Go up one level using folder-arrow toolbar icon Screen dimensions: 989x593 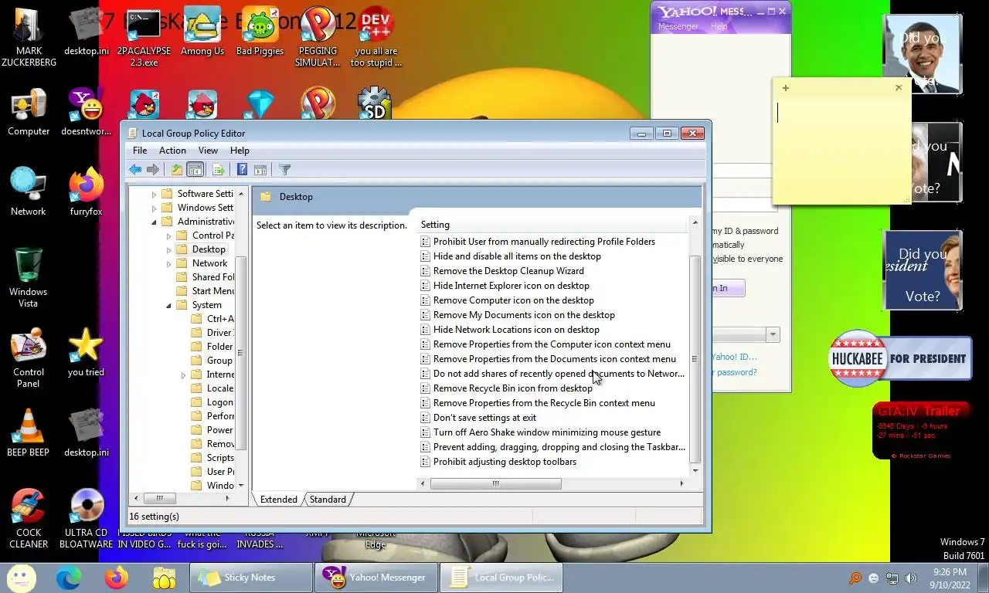pos(177,170)
